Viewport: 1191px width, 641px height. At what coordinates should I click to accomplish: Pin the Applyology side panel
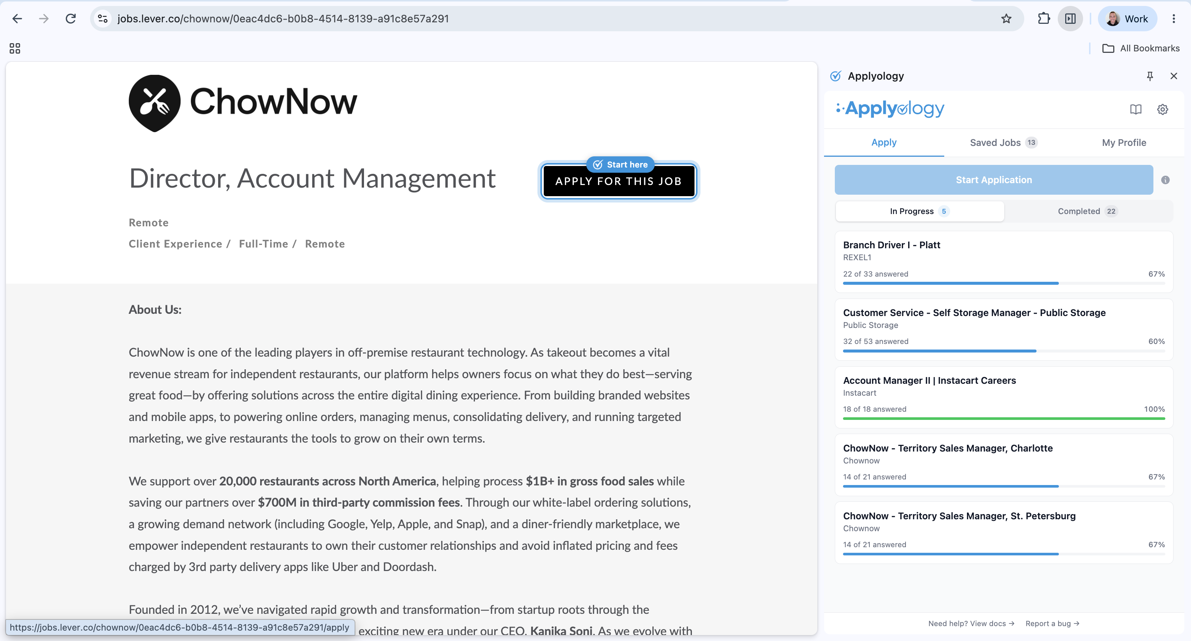[1150, 76]
